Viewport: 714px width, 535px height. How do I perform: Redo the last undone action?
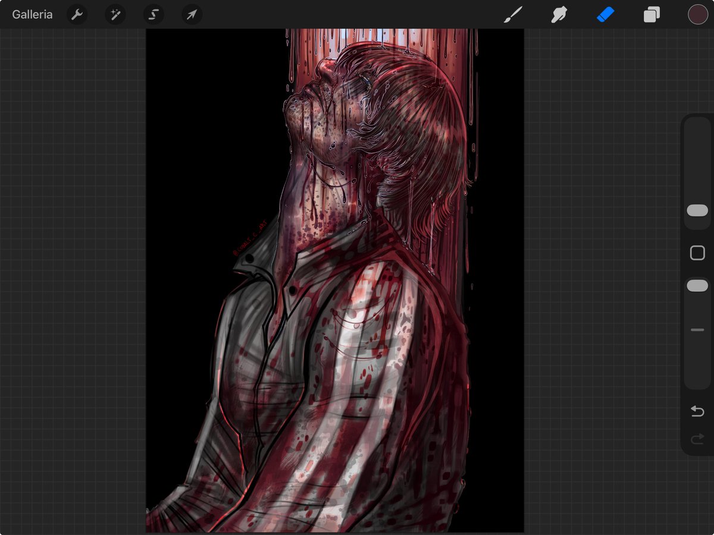click(697, 439)
